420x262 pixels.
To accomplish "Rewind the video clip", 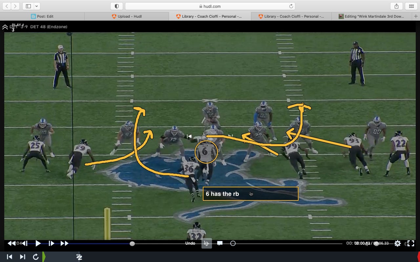I will coord(11,243).
